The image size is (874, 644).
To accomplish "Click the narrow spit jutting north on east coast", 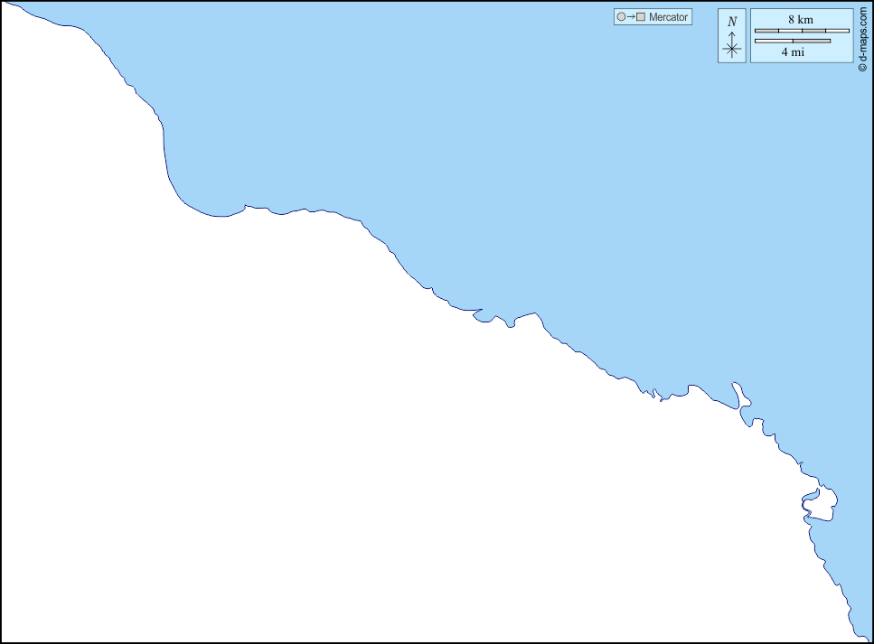I will 738,392.
